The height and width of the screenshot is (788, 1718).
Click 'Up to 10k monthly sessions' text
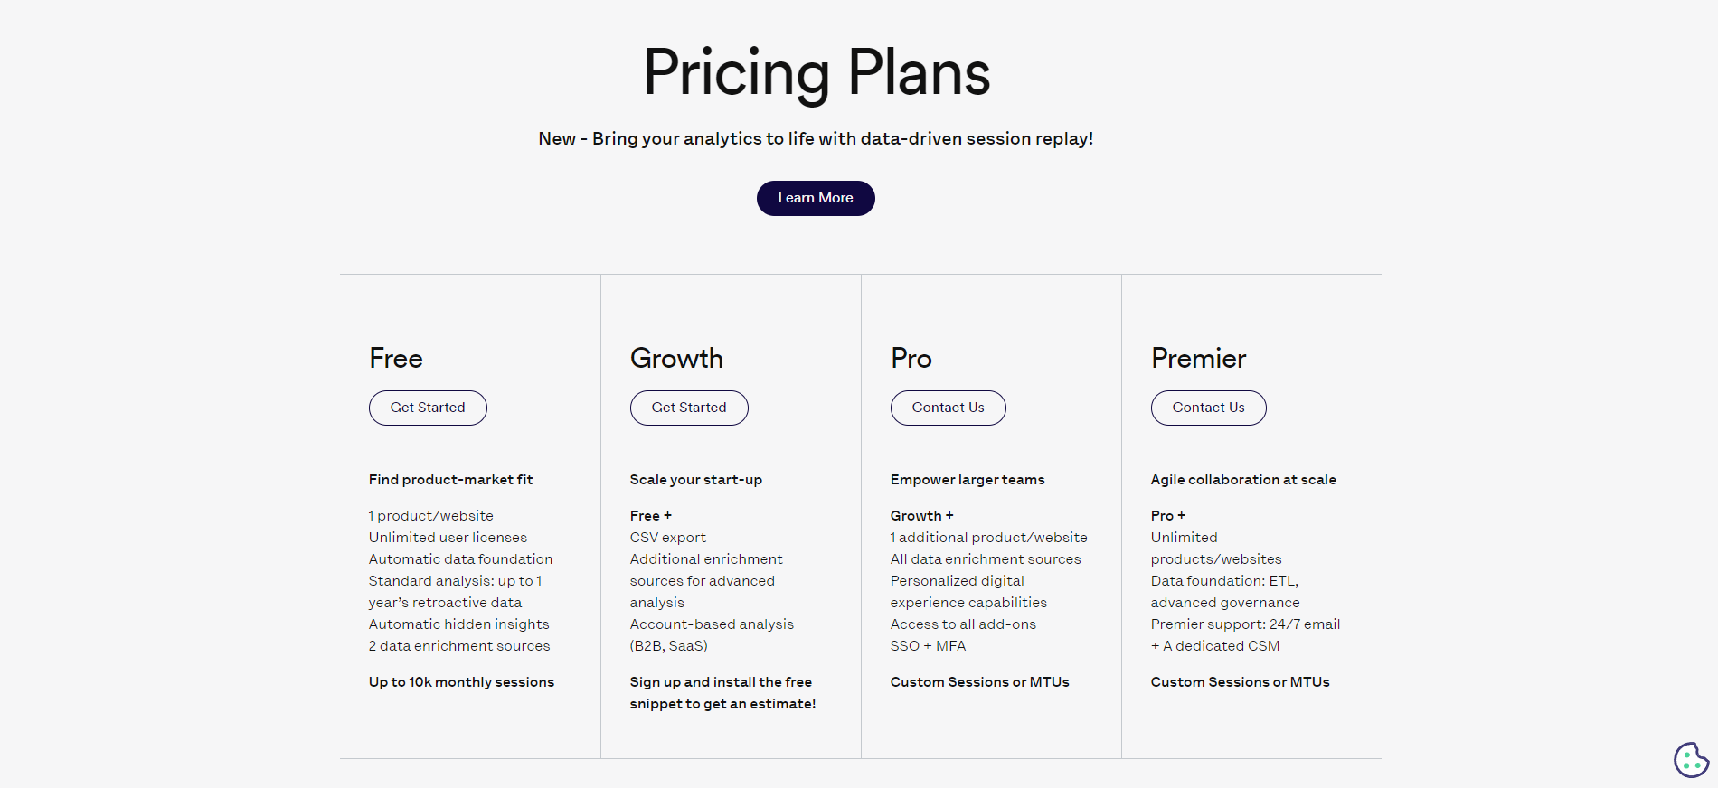coord(461,682)
